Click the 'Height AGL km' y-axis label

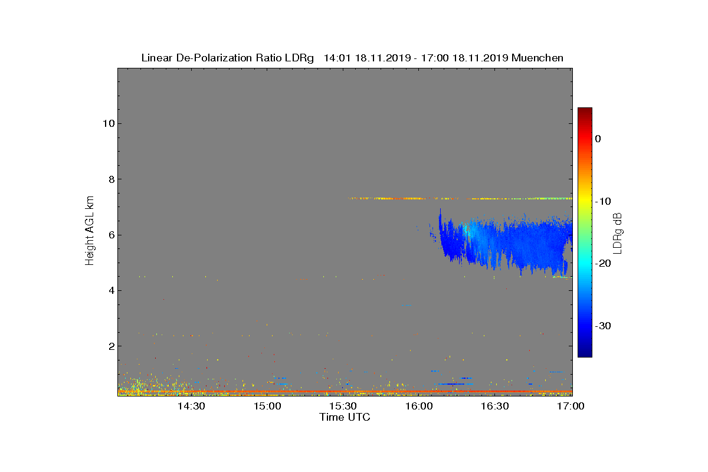click(x=90, y=231)
